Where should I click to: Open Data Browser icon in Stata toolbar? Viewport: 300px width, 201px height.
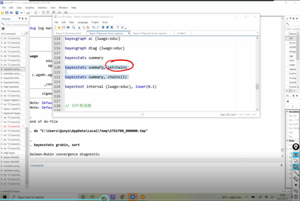tap(48, 13)
